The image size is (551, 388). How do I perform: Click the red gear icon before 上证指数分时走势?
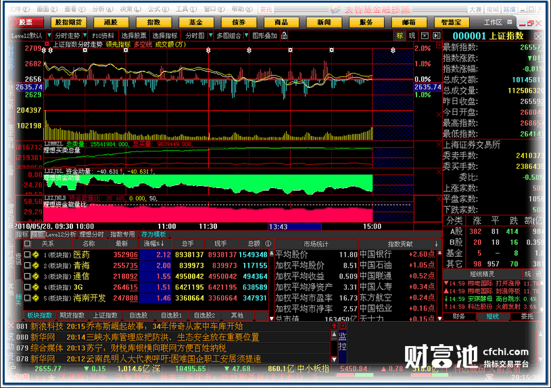pos(47,45)
